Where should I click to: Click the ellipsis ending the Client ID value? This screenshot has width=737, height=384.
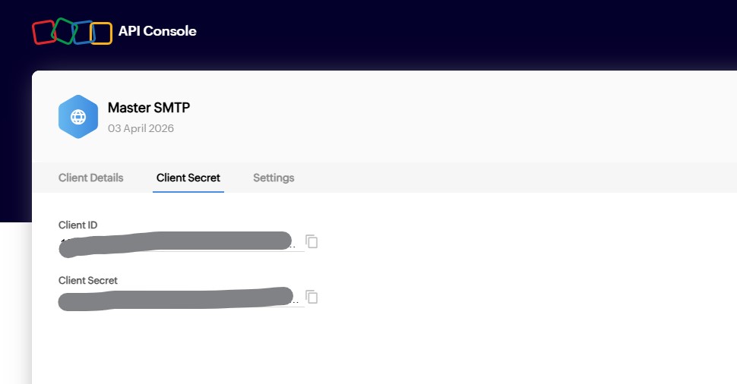(296, 247)
